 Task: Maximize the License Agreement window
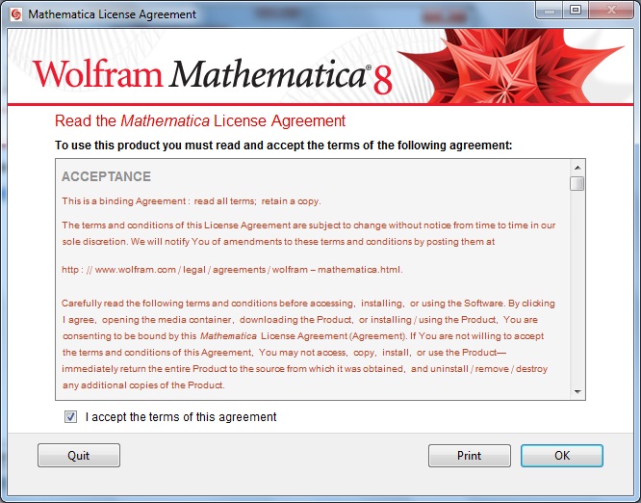click(x=576, y=11)
